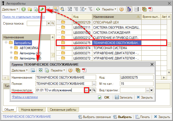Open the Файлы и картинки link
The height and width of the screenshot is (121, 173).
25,97
